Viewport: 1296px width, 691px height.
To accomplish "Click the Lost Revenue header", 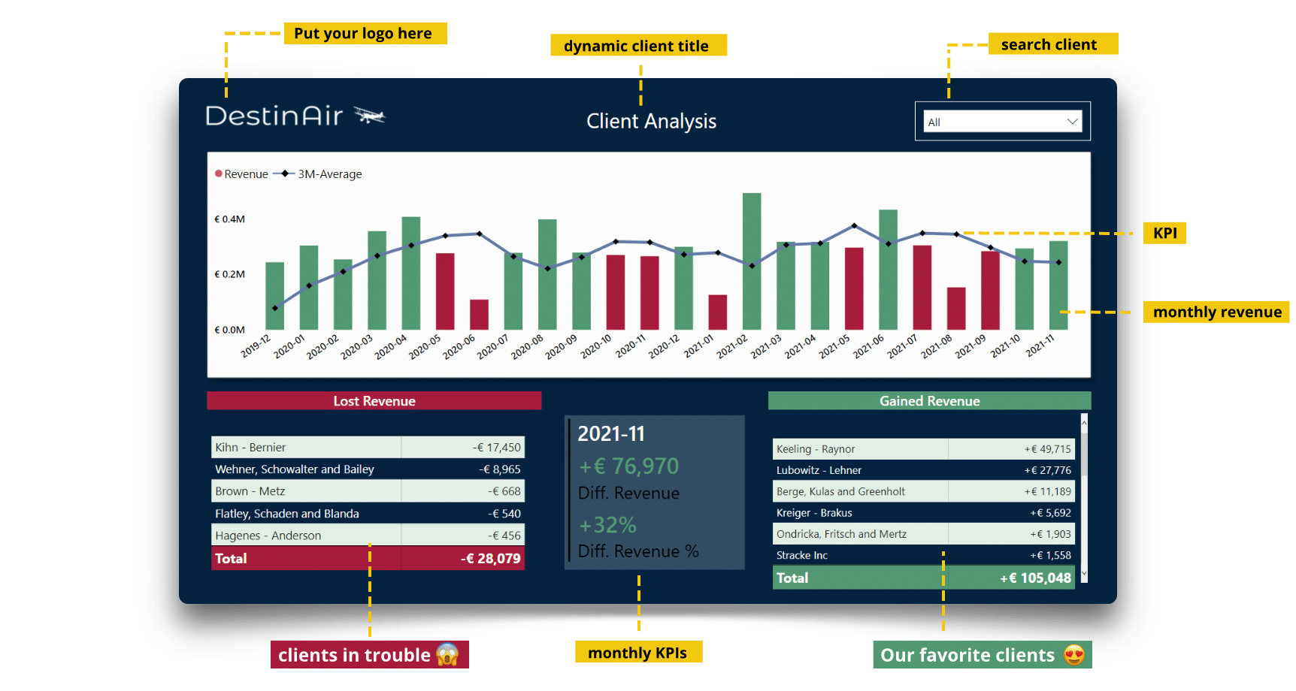I will pos(374,401).
